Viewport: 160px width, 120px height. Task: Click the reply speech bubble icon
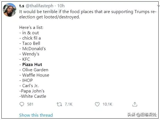point(22,104)
